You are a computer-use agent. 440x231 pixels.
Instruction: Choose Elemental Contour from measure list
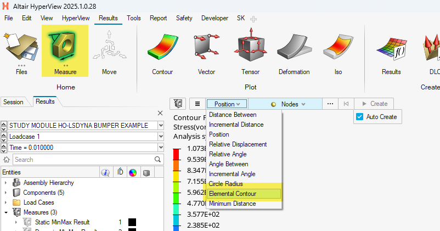244,194
